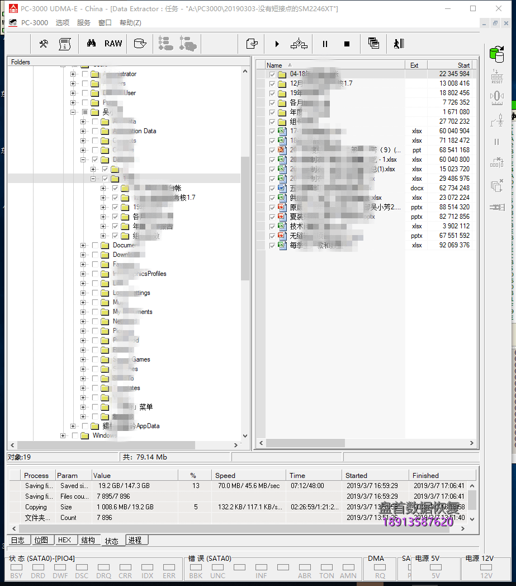The width and height of the screenshot is (516, 586).
Task: Toggle checkbox of file with Start 60 040 904
Action: pyautogui.click(x=272, y=131)
